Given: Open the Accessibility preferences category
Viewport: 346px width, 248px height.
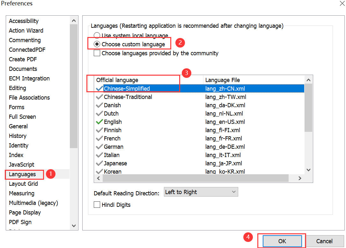Looking at the screenshot, I should (24, 21).
